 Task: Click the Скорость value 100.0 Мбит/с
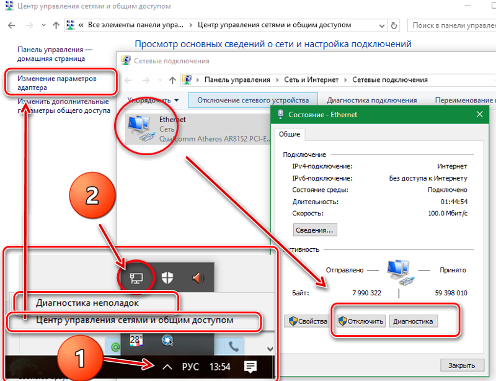(448, 213)
